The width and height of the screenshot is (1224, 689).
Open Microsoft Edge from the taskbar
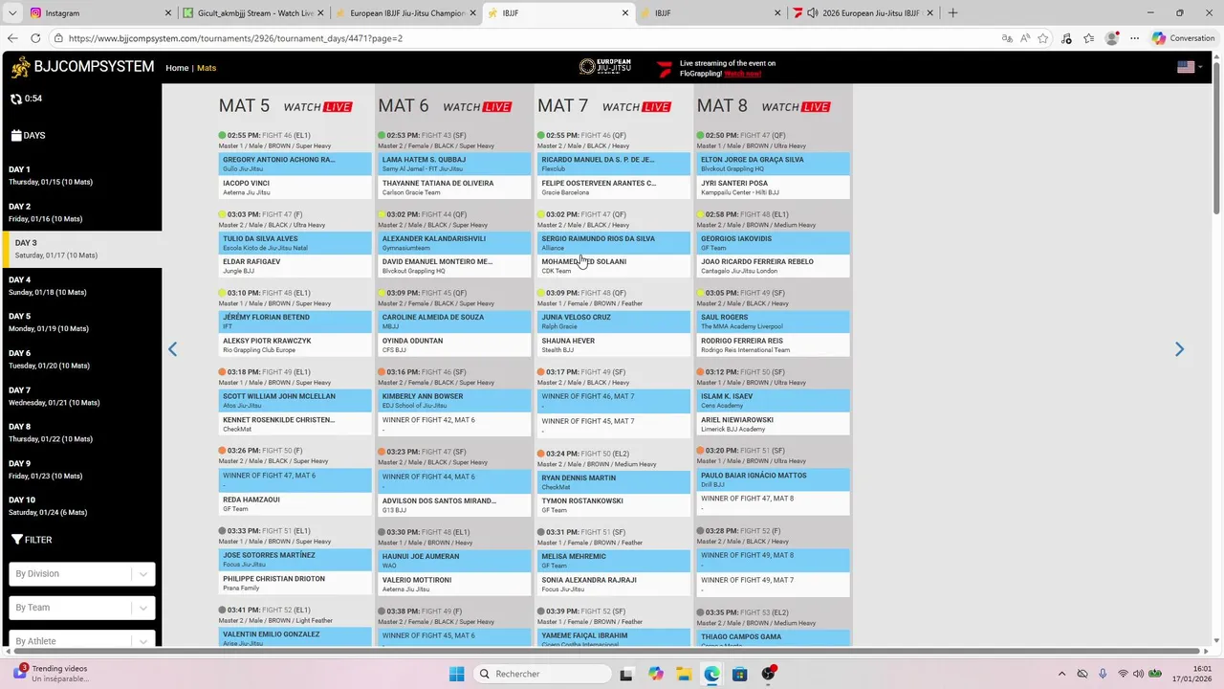pos(711,674)
